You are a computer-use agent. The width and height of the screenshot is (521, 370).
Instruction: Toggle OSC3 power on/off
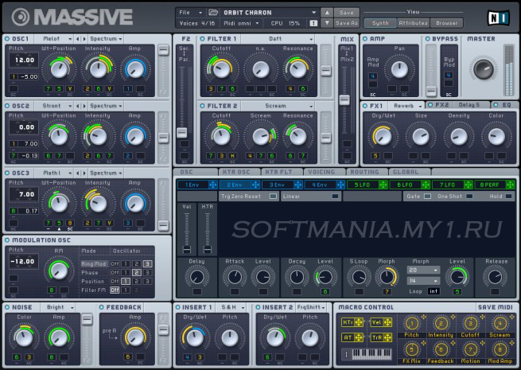pyautogui.click(x=7, y=173)
